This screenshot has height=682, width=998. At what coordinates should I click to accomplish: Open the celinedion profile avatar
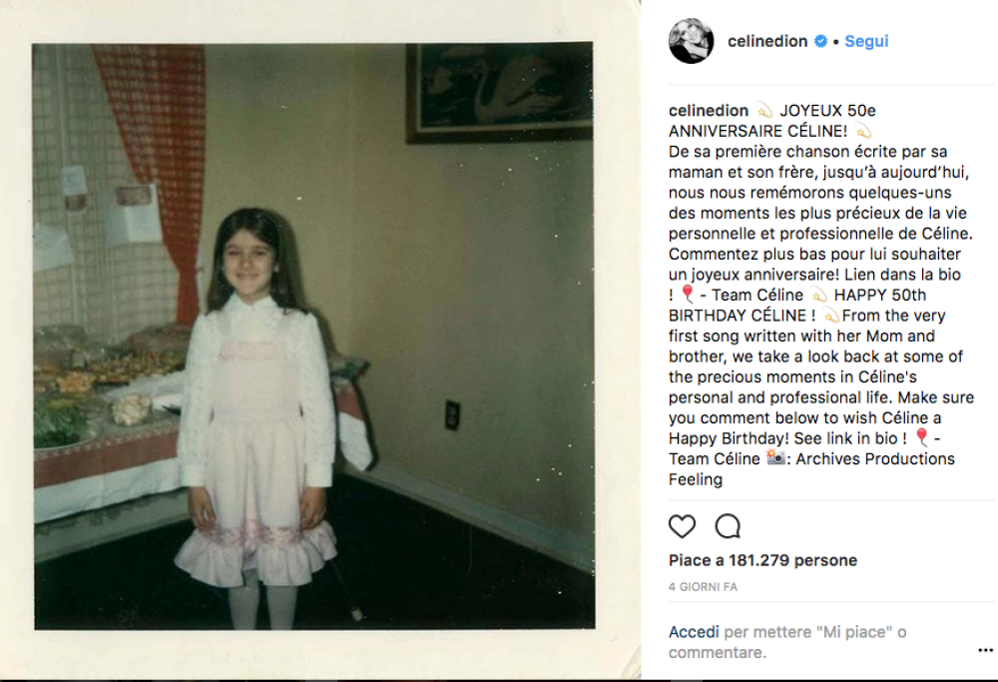click(x=692, y=41)
